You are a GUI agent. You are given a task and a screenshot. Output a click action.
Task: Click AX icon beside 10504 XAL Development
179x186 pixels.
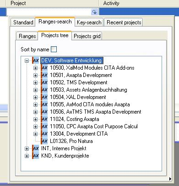coord(44,97)
